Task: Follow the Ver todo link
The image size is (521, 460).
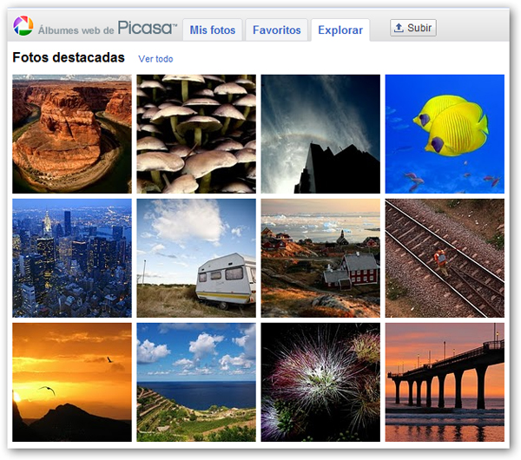Action: click(x=155, y=59)
